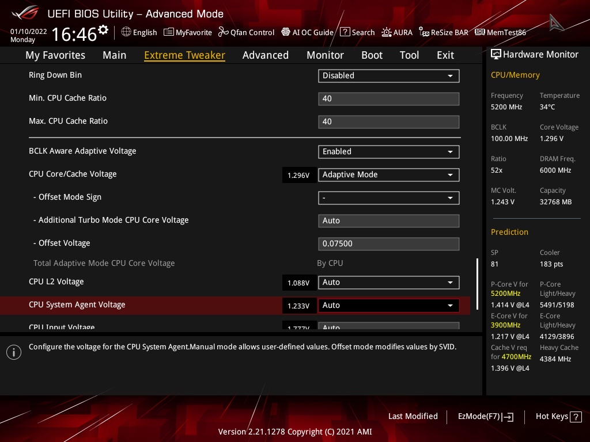Click the info icon beside help text
590x442 pixels.
tap(14, 352)
